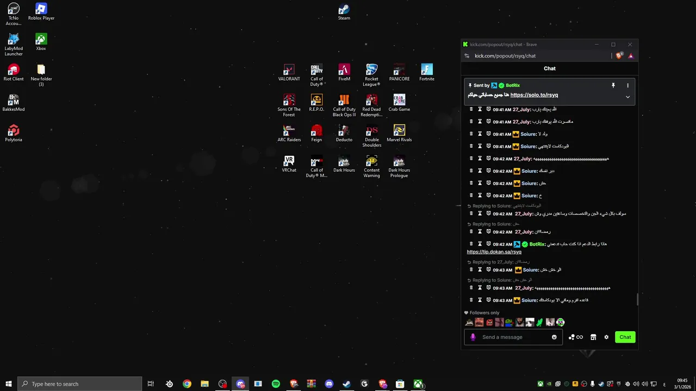Viewport: 696px width, 391px height.
Task: Open Steam desktop shortcut
Action: coord(344,12)
